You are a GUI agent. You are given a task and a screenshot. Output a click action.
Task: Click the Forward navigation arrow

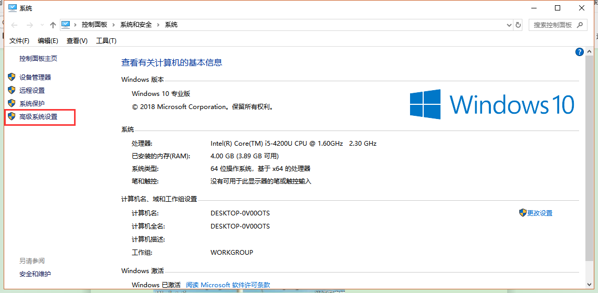pos(29,25)
